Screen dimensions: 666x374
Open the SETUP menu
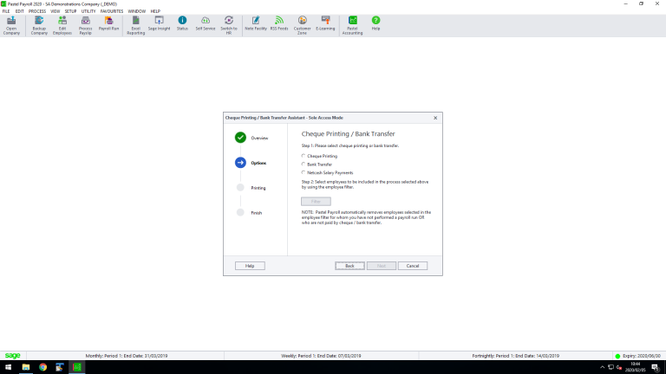(x=70, y=11)
